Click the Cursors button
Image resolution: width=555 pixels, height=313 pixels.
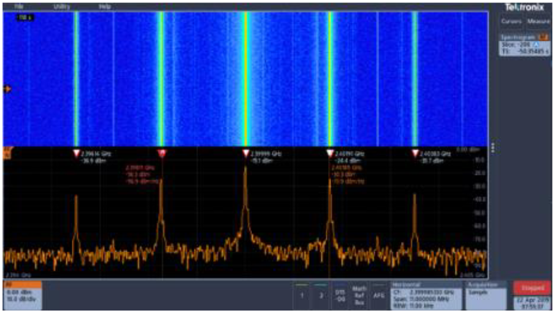pyautogui.click(x=511, y=21)
